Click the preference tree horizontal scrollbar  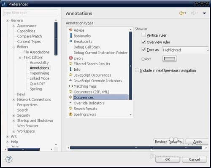pyautogui.click(x=24, y=149)
